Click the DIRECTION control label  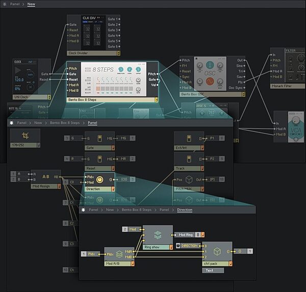pyautogui.click(x=190, y=246)
